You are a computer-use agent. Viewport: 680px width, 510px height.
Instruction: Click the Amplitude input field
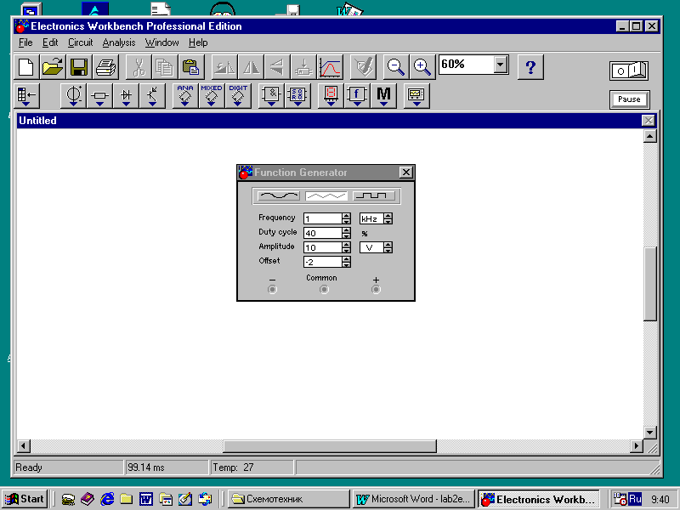(323, 247)
